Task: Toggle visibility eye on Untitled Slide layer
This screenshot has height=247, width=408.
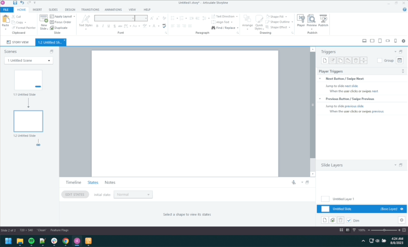Action: coord(401,209)
